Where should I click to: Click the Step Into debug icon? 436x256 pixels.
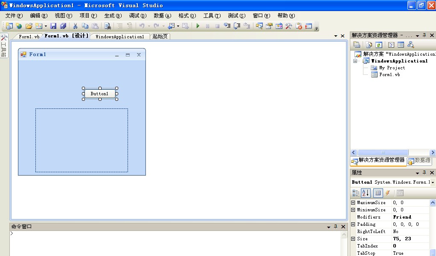(227, 26)
